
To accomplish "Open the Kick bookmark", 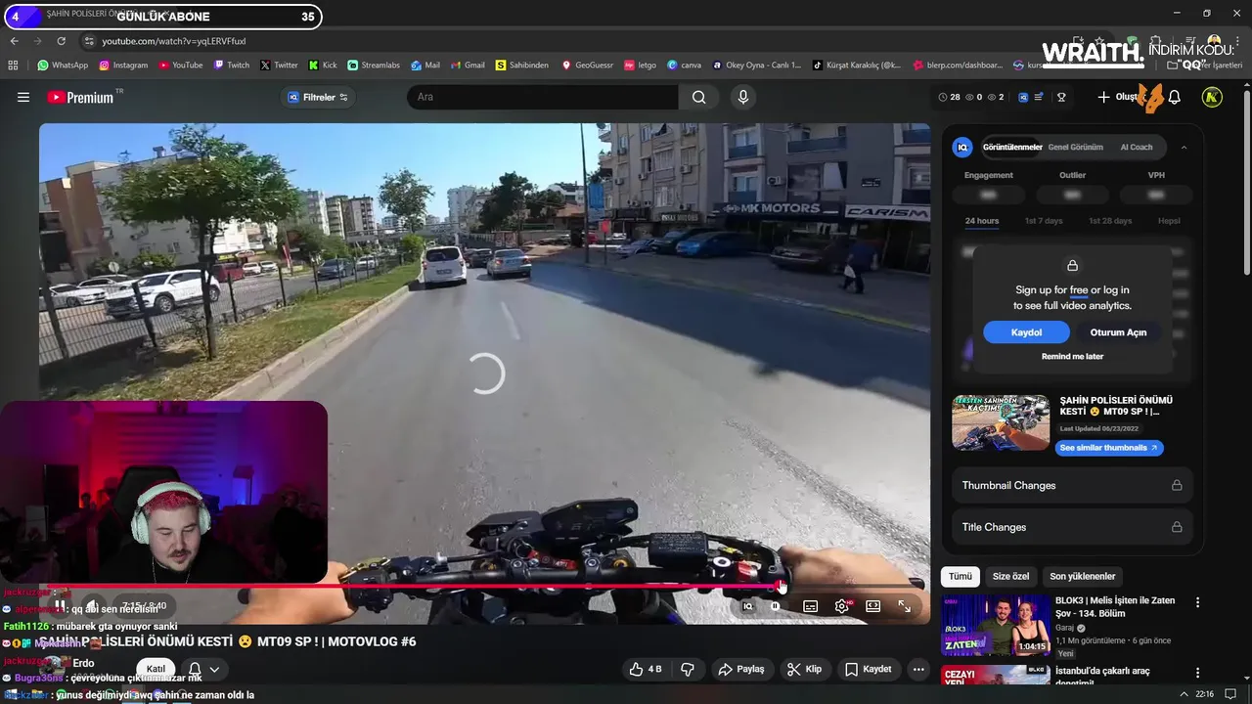I will [323, 66].
